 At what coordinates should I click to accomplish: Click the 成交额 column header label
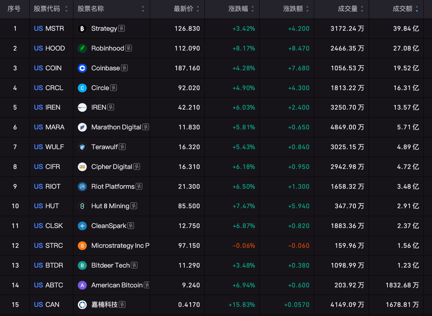(x=402, y=9)
